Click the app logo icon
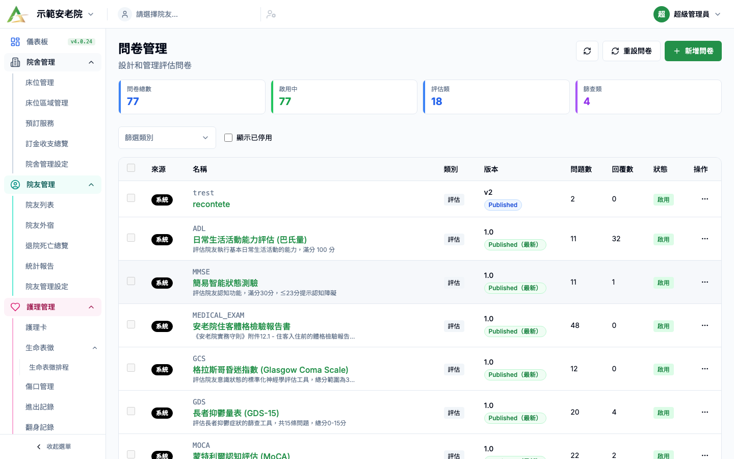 point(17,14)
